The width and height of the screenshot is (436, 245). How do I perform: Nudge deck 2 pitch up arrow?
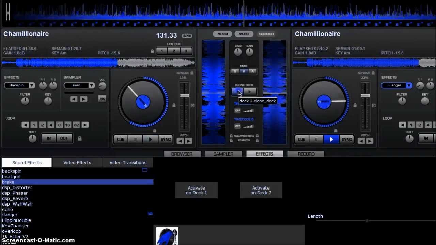[x=370, y=141]
